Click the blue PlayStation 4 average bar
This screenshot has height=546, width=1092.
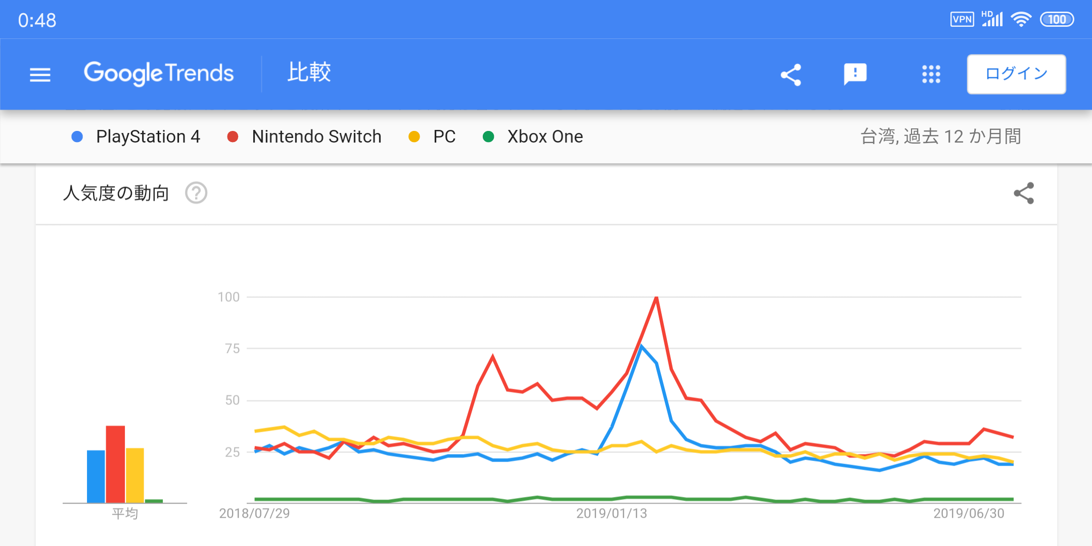(x=96, y=476)
